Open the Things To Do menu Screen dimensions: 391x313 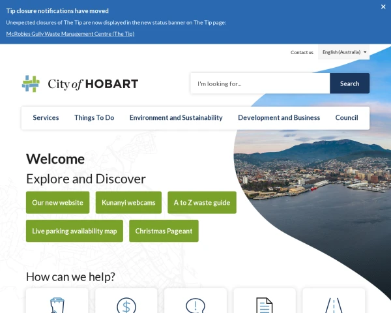coord(94,118)
